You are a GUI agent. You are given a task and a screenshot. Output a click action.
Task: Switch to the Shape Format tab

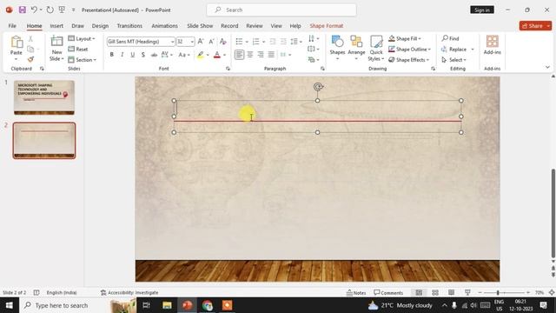(x=327, y=26)
